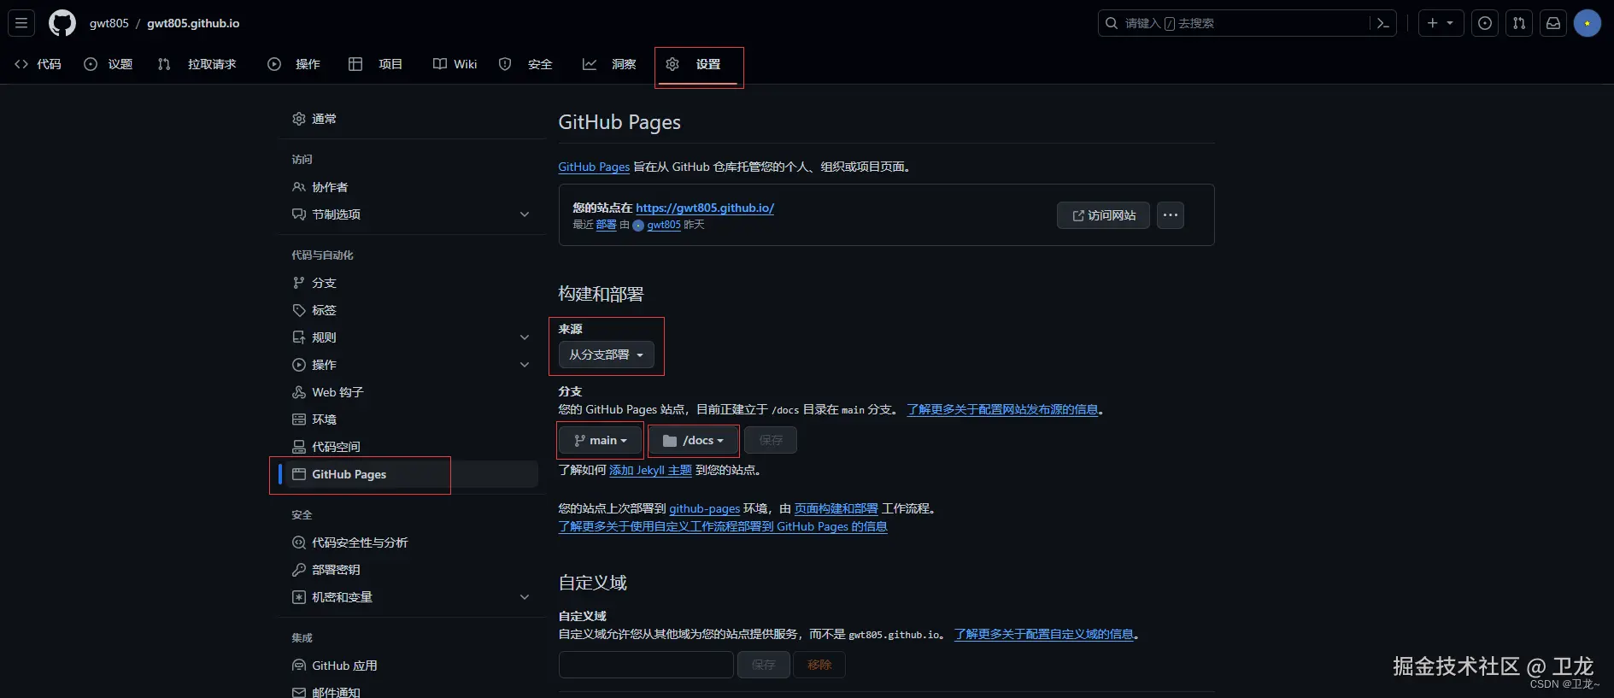
Task: Open 了解更多关于配置自定义域的信息 link
Action: (x=1044, y=634)
